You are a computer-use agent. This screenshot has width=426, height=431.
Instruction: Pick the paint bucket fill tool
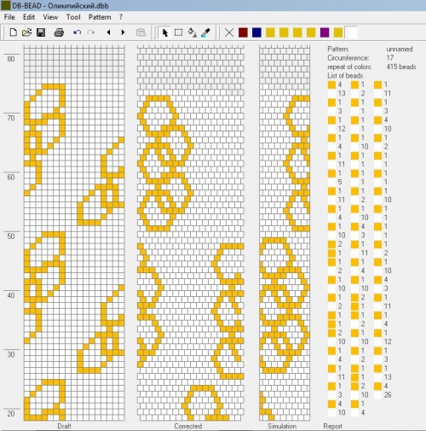(193, 32)
